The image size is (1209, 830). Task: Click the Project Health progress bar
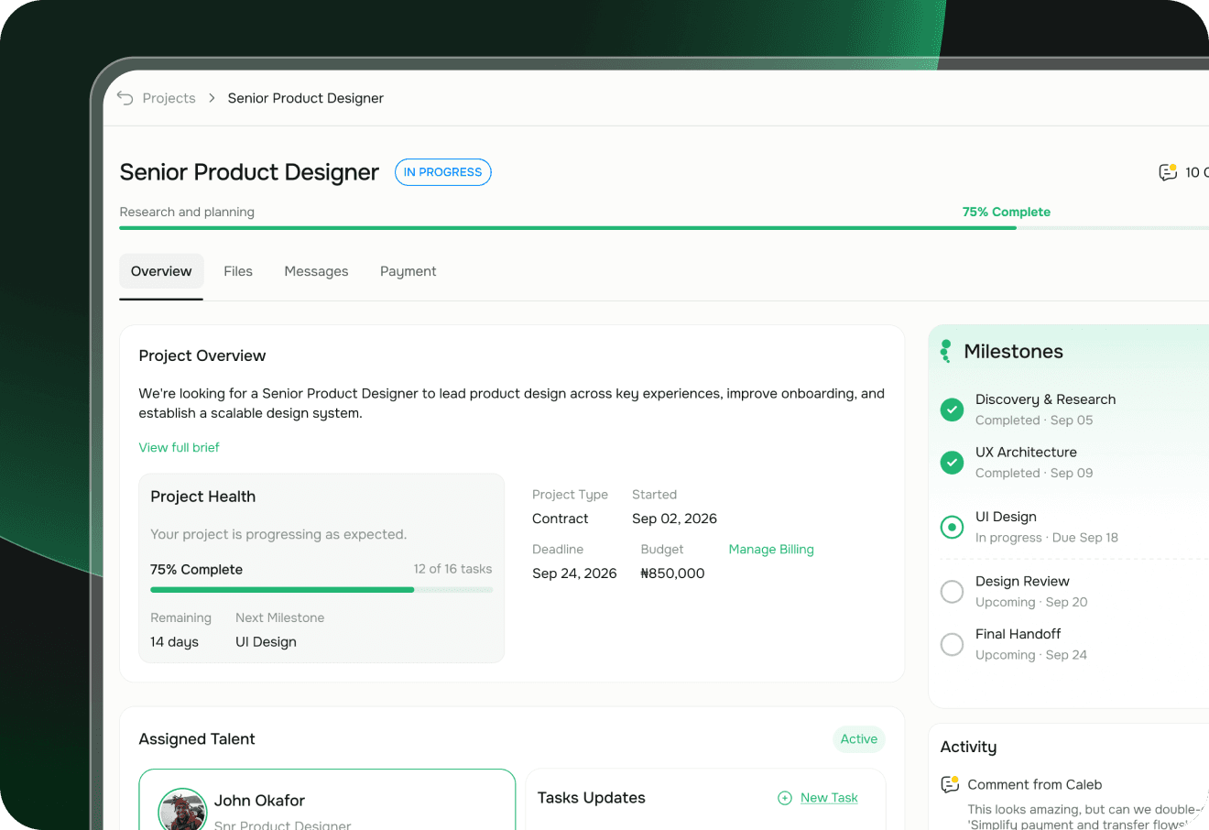point(321,590)
